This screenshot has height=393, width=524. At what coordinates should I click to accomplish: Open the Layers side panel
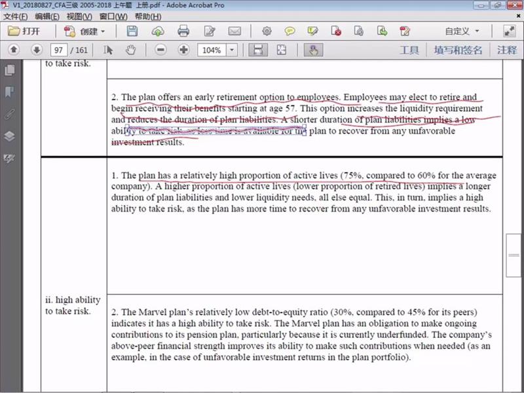9,136
